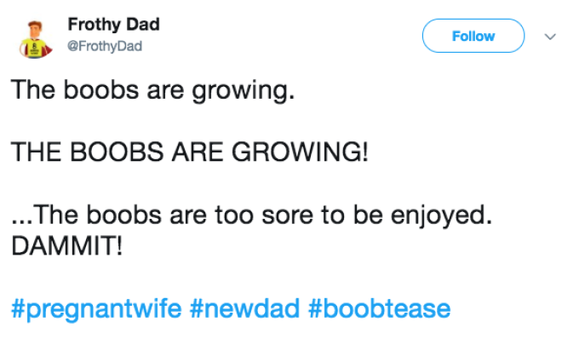Click the word Follow inside the button
The width and height of the screenshot is (562, 339).
click(x=473, y=36)
